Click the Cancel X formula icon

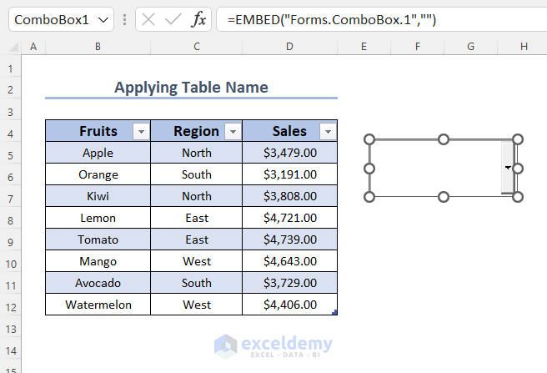pyautogui.click(x=148, y=19)
